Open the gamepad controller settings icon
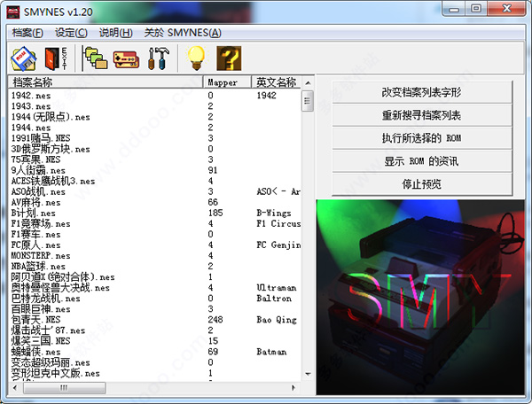Viewport: 532px width, 404px height. point(126,60)
